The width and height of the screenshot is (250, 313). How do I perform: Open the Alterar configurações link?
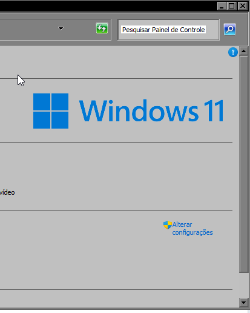coord(192,229)
